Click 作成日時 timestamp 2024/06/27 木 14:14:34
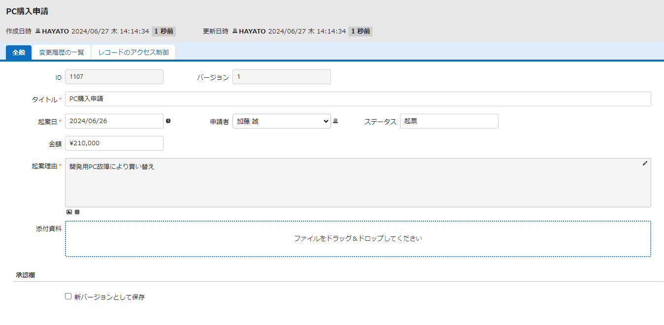The image size is (664, 325). point(110,31)
